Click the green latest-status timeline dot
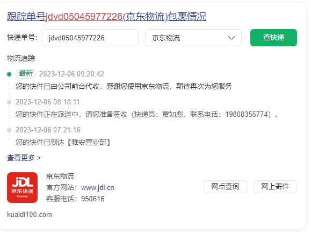 [x=9, y=74]
